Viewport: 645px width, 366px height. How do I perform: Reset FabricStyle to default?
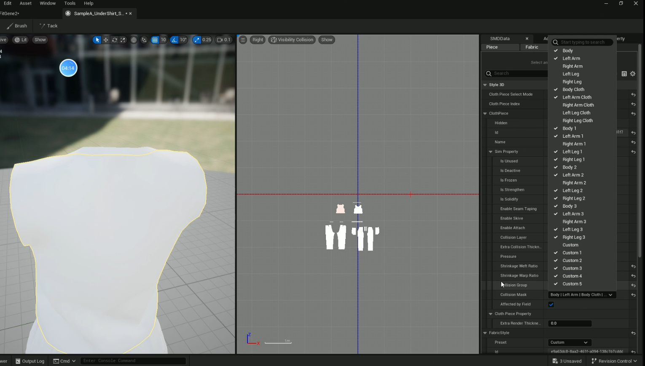[x=633, y=333]
